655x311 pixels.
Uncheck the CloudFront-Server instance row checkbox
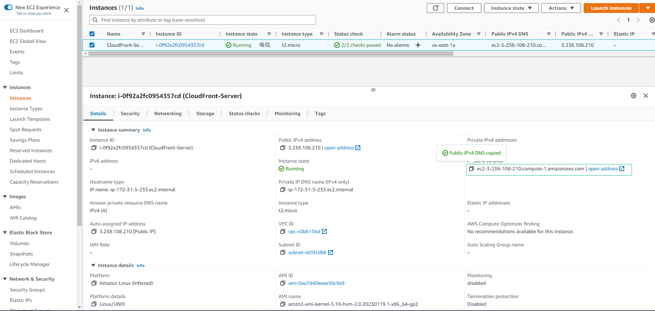click(x=92, y=45)
